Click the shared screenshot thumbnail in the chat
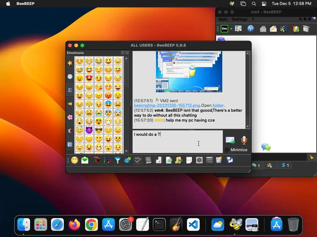The image size is (317, 237). (x=189, y=72)
